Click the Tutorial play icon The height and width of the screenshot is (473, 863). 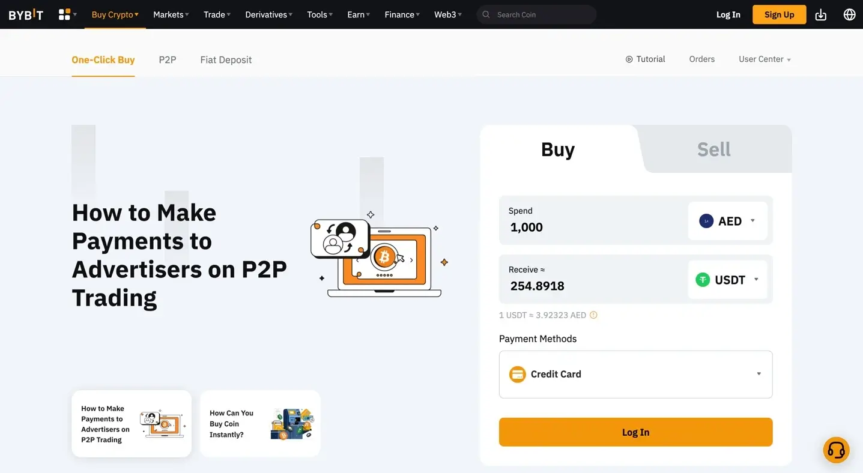[629, 59]
